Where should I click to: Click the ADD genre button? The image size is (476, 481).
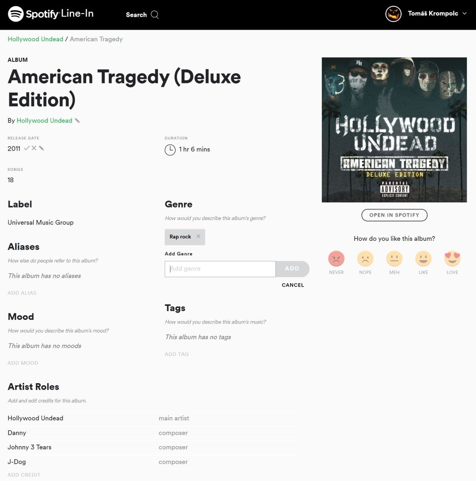pos(292,269)
